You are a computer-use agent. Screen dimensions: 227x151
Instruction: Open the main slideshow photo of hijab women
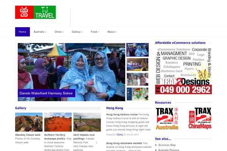72,72
